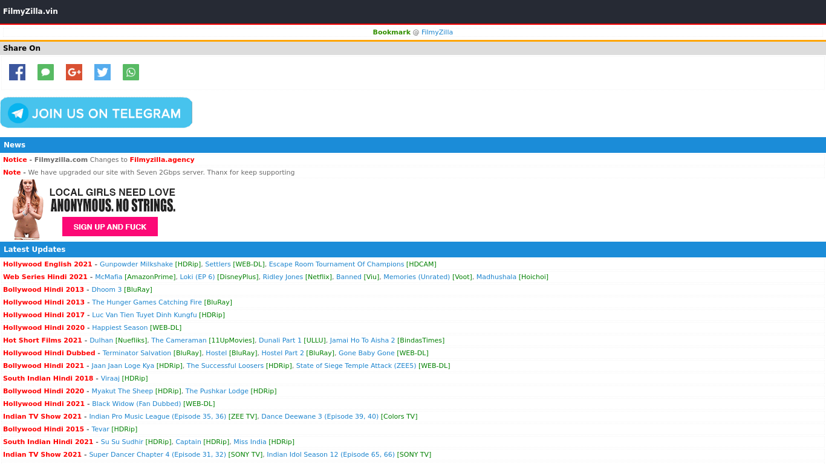Open Hostel Part 2 link
Image resolution: width=826 pixels, height=464 pixels.
click(283, 353)
